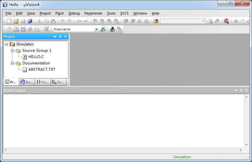Select Documentation folder tree item
The height and width of the screenshot is (162, 252).
point(36,63)
